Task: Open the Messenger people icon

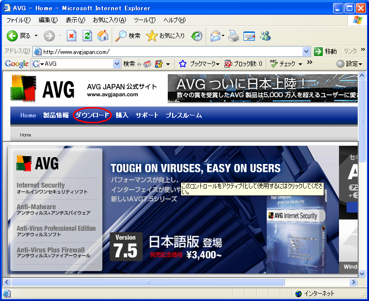Action: click(x=265, y=36)
